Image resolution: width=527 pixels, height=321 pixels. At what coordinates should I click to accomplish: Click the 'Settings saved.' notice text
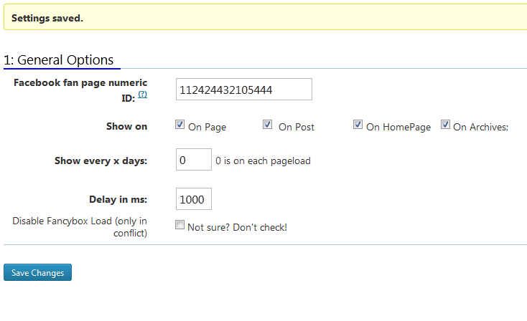point(47,18)
